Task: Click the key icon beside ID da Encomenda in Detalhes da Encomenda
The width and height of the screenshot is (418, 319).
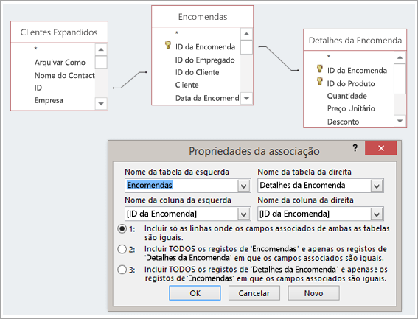Action: (x=320, y=69)
